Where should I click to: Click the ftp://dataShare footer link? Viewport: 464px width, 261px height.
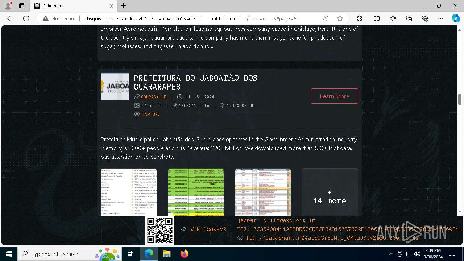[332, 238]
